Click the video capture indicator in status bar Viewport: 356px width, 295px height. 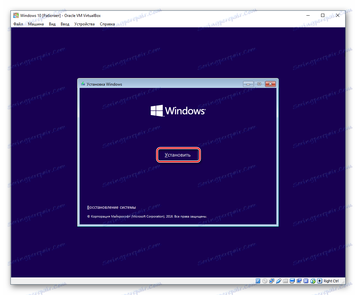[299, 281]
